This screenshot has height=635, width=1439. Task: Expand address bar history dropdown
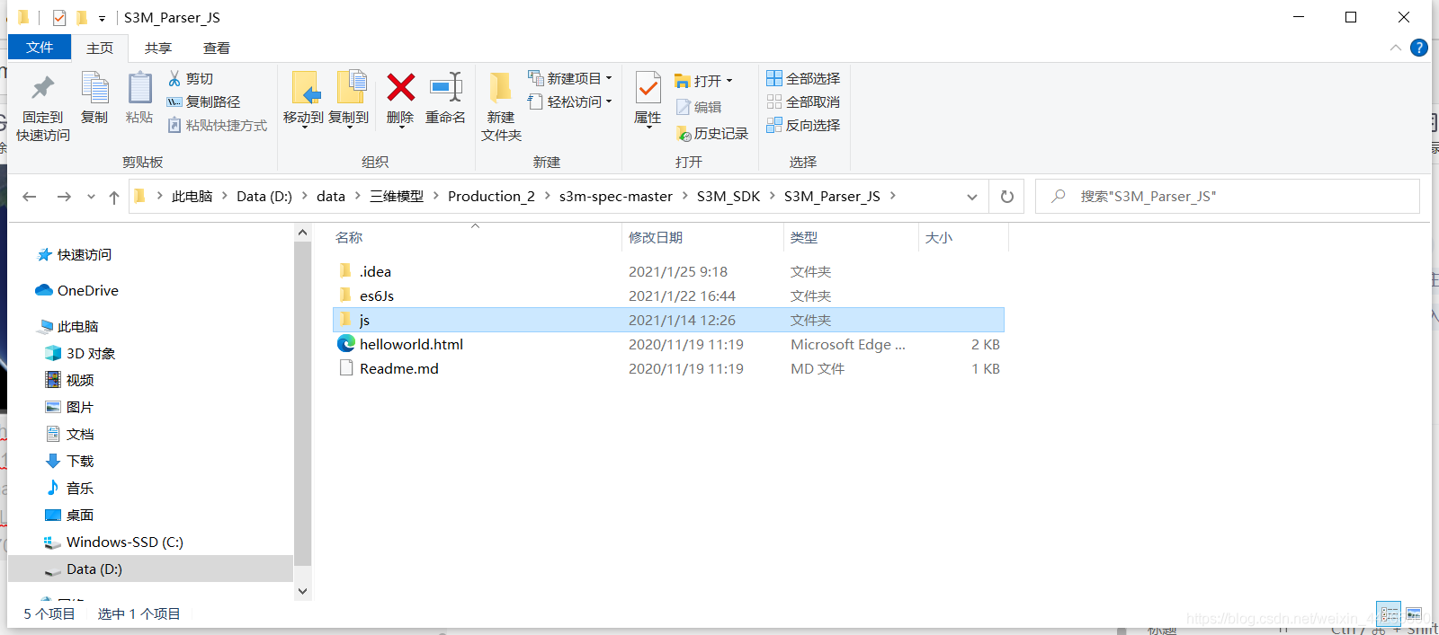[972, 197]
